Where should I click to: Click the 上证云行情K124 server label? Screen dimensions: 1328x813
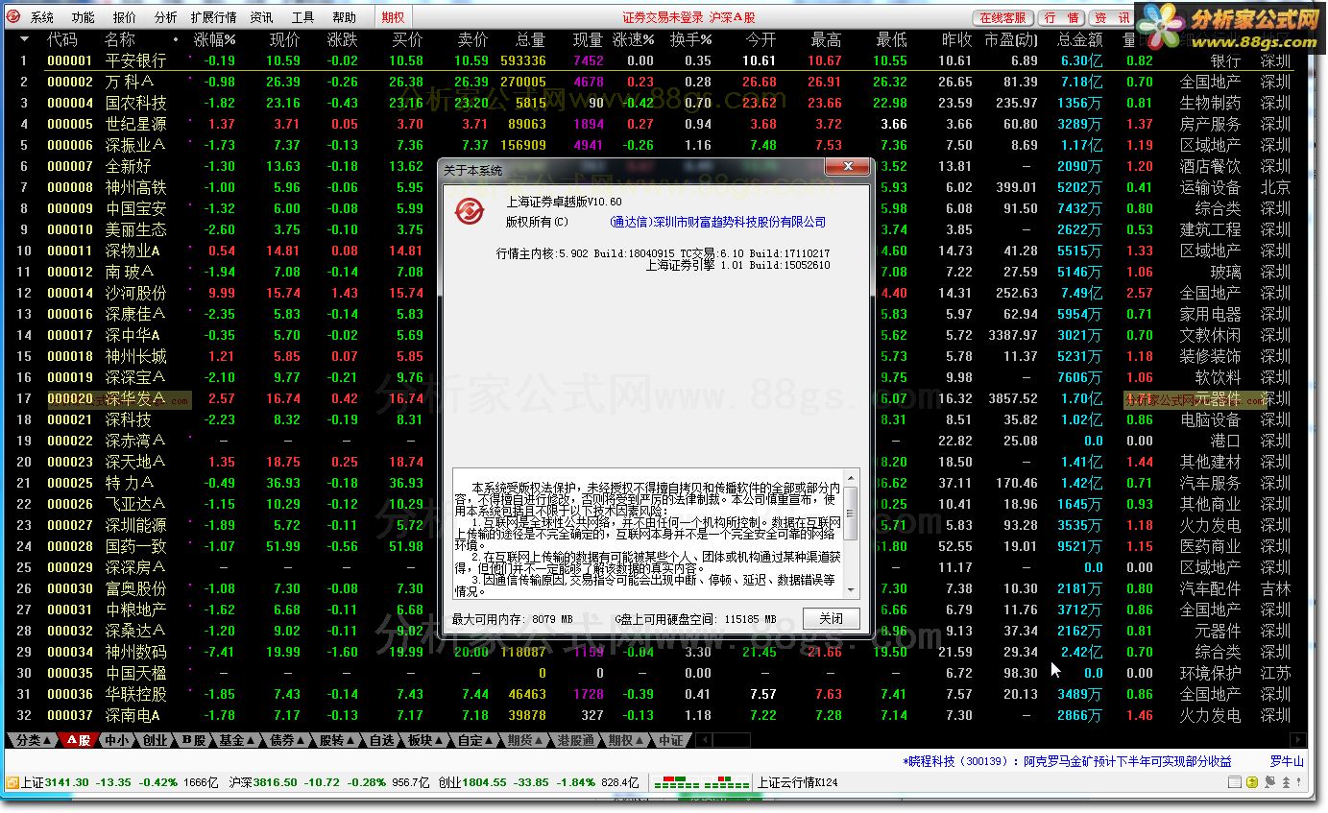tap(797, 781)
